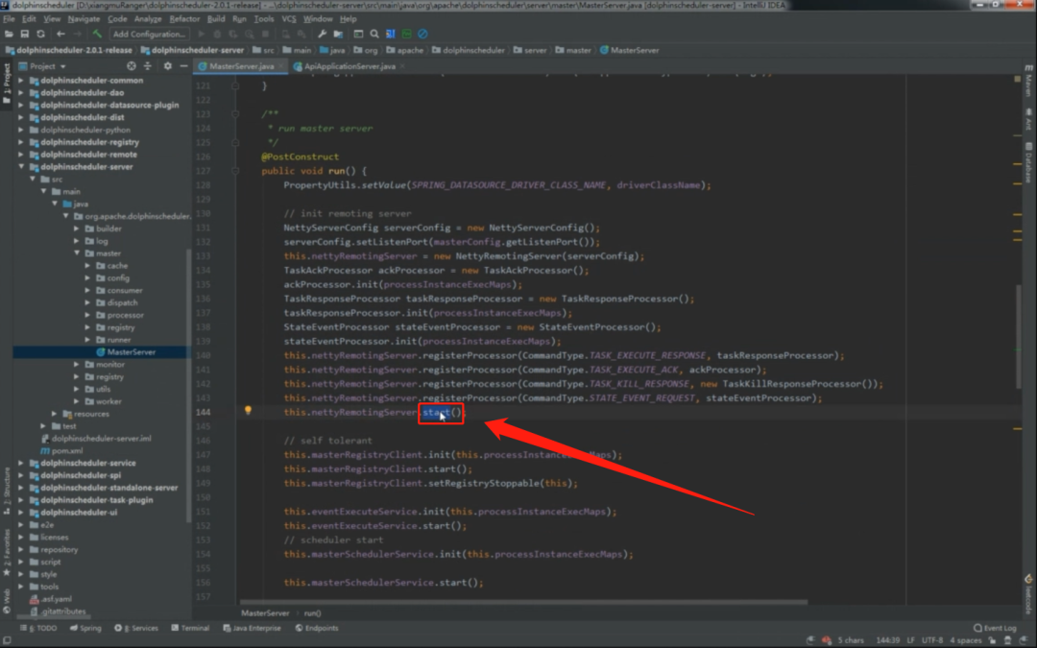Open the Event Log
1037x648 pixels.
tap(995, 628)
